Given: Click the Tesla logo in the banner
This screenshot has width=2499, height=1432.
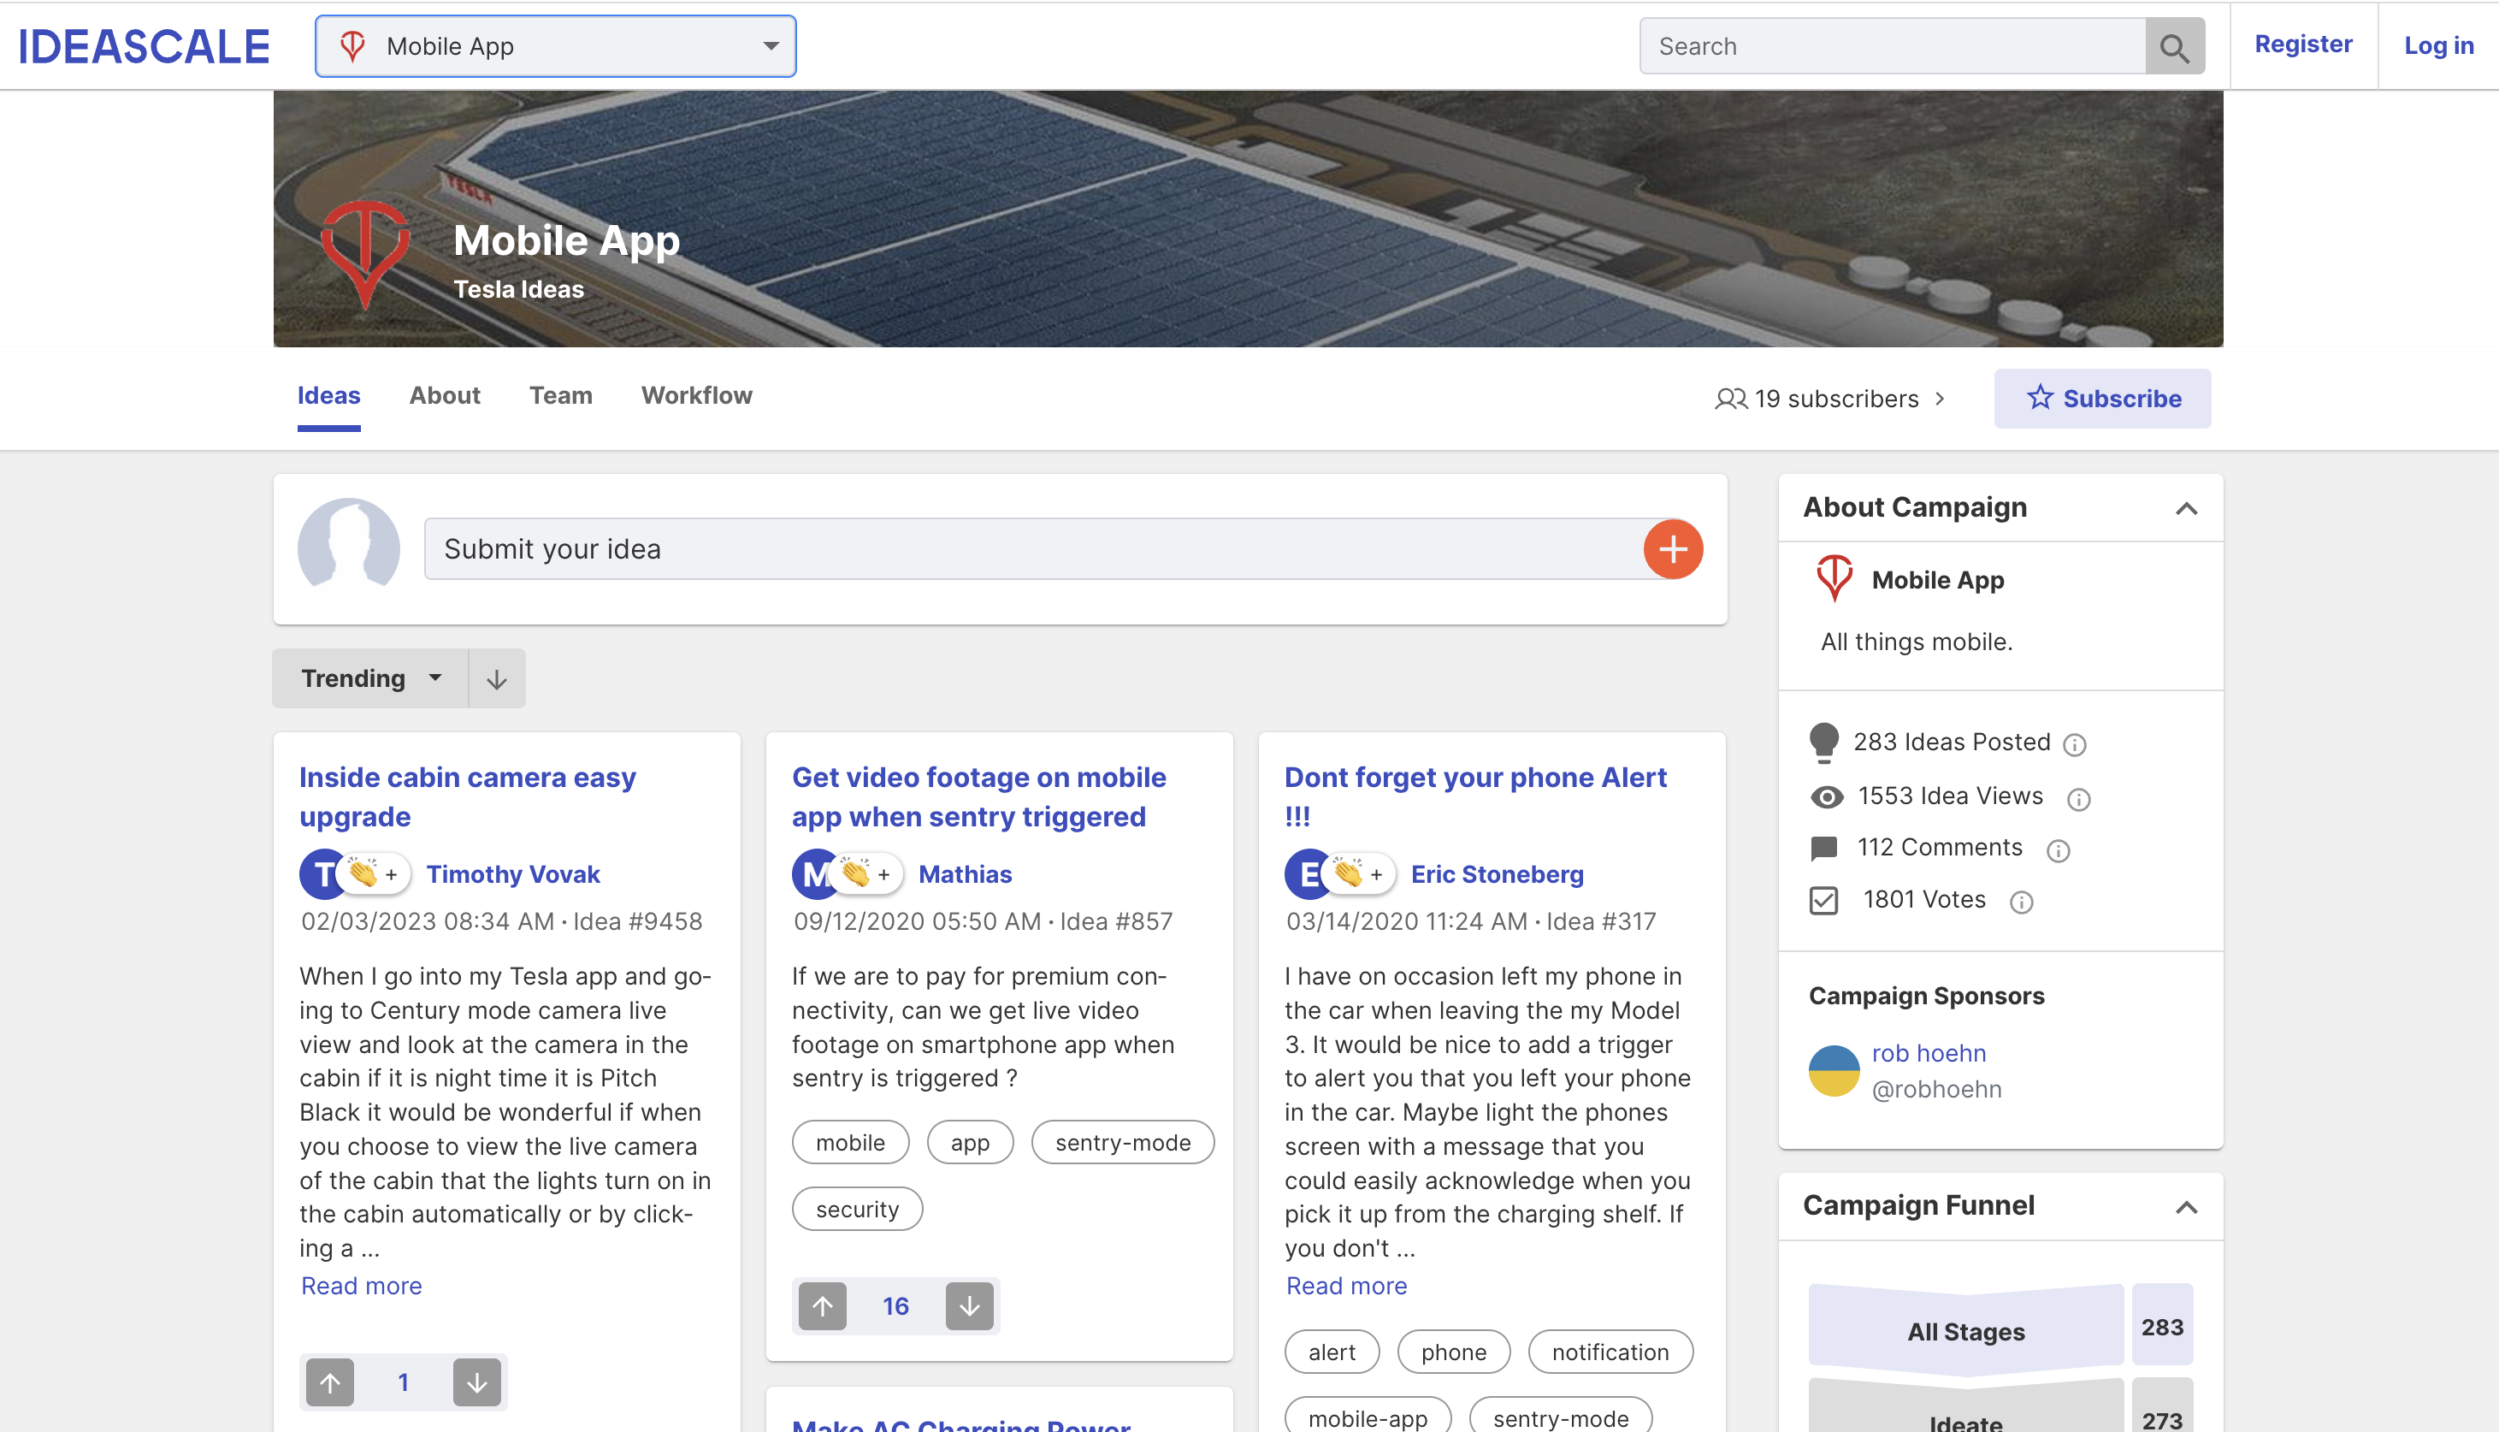Looking at the screenshot, I should 364,254.
